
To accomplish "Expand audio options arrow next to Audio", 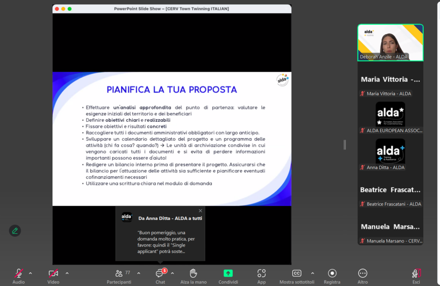I will (30, 273).
